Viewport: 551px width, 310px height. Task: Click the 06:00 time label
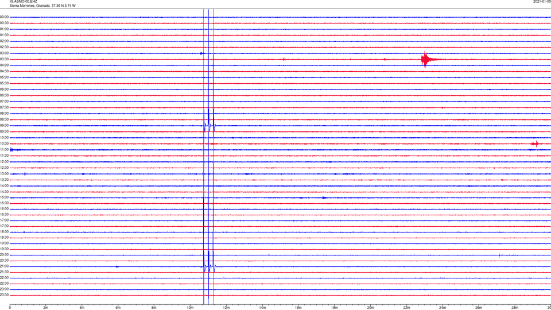pos(4,89)
